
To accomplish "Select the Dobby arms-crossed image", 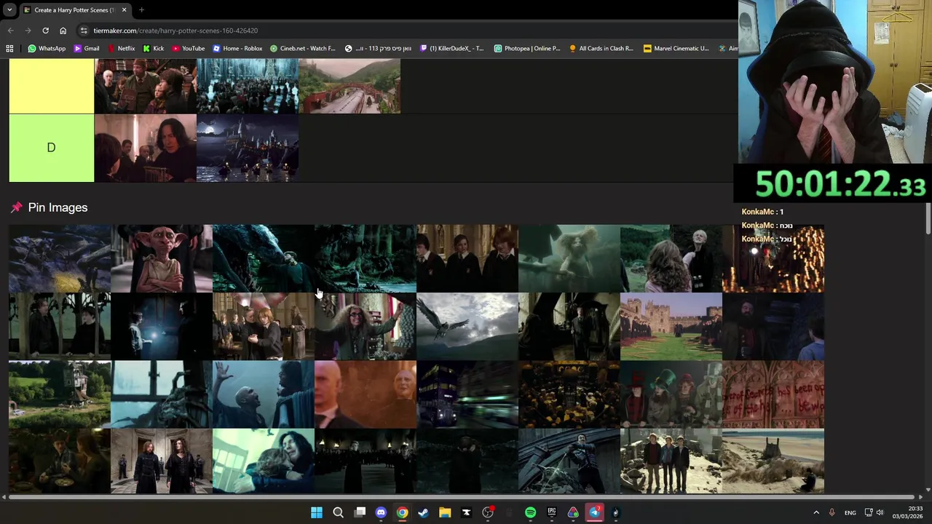I will (x=162, y=258).
